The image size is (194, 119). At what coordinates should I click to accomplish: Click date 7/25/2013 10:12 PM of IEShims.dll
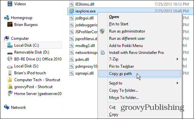172,4
